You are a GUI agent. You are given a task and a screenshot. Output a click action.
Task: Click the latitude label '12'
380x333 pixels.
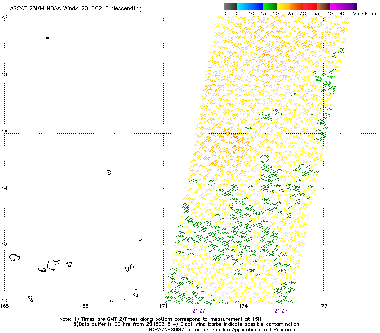point(4,245)
